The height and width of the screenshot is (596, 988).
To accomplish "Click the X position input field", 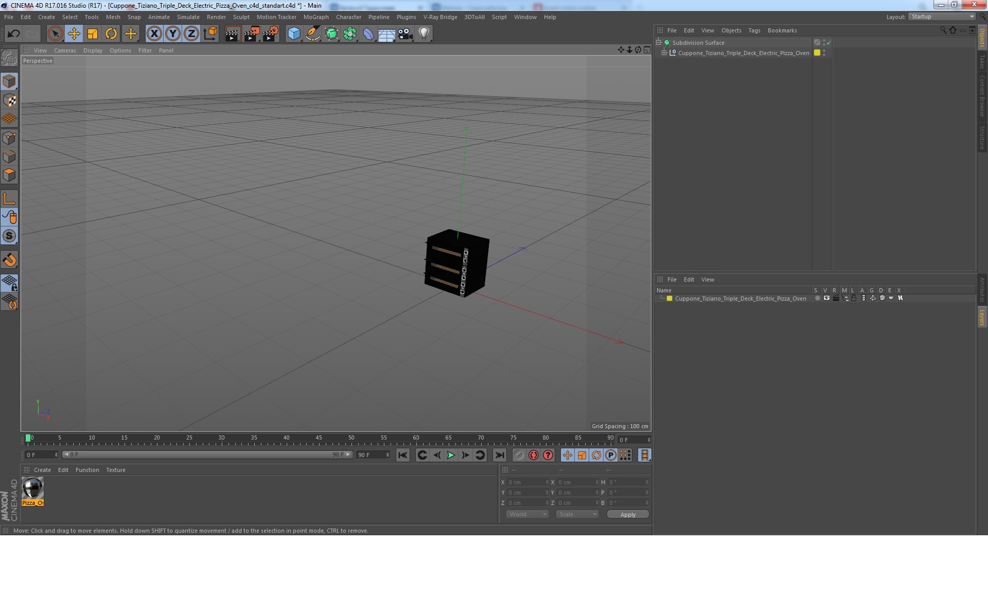I will click(527, 483).
